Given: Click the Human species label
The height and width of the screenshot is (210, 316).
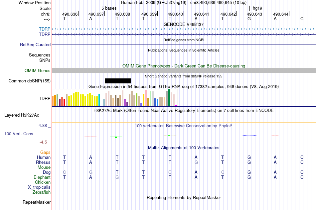Looking at the screenshot, I should [x=44, y=157].
